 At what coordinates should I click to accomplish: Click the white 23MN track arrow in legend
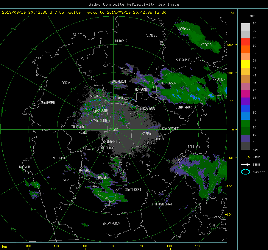(245, 164)
